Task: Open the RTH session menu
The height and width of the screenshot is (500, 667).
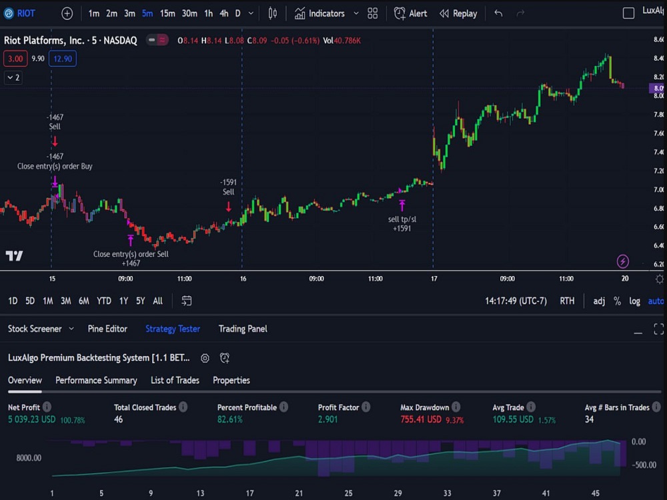Action: [567, 301]
